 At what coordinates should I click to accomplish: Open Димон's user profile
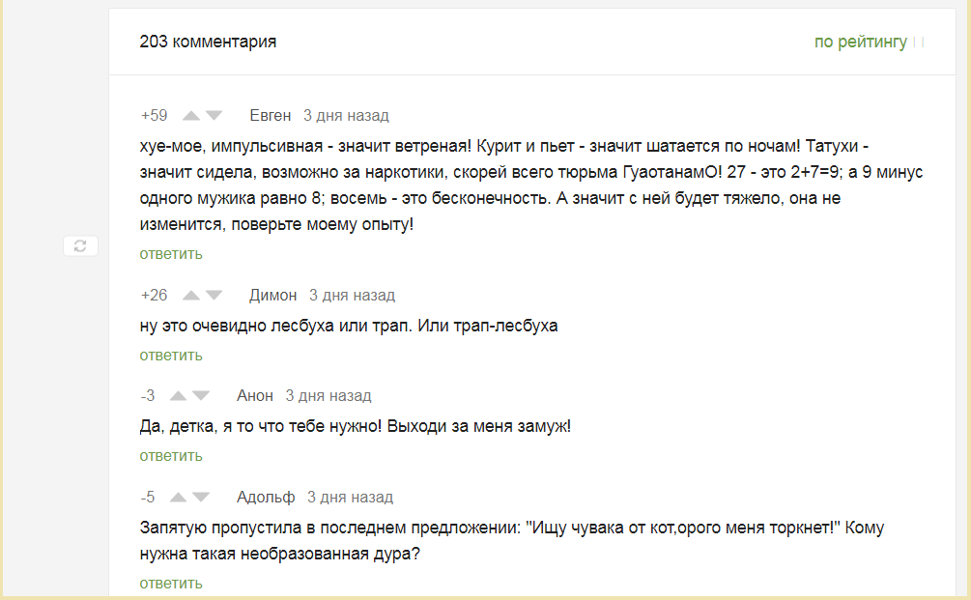tap(272, 296)
